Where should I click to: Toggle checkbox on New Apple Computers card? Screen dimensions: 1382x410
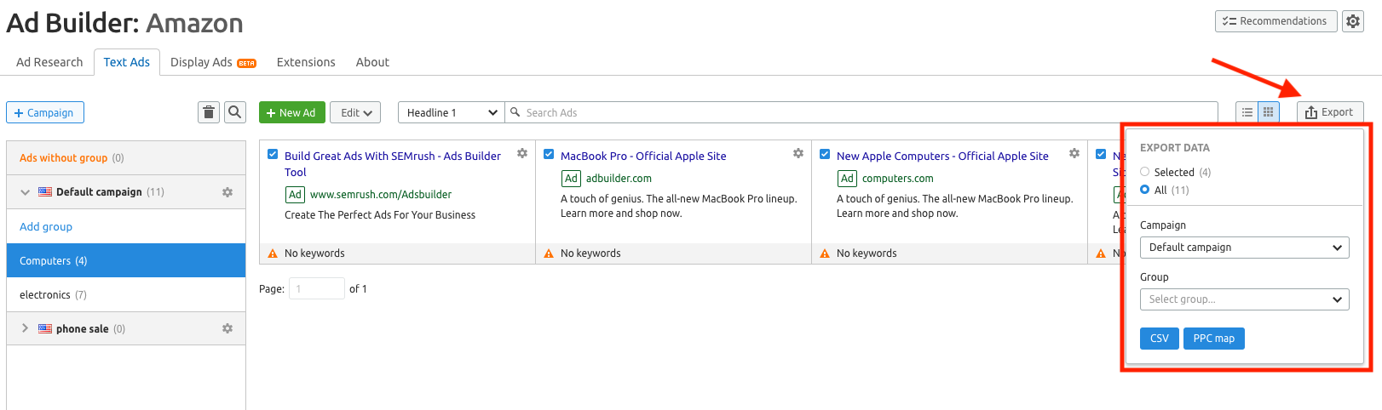825,155
